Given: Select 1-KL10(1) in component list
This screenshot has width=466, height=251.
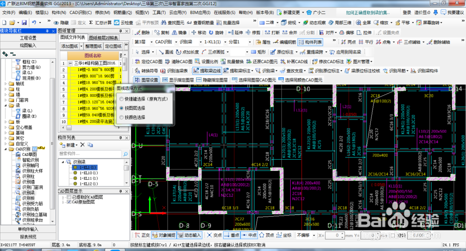Looking at the screenshot, I should (89, 173).
